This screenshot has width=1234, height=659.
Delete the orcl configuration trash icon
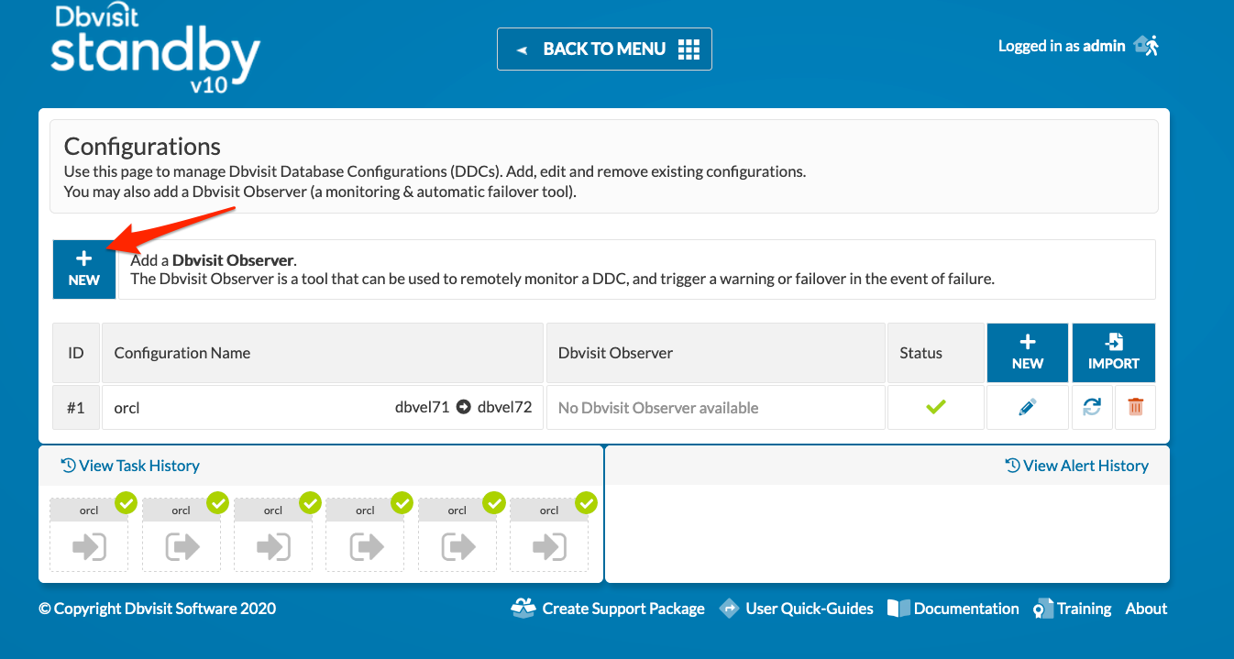1135,407
